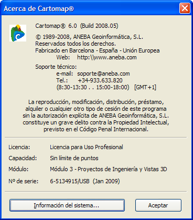
Task: Click the Nº de serie: label
Action: coord(24,181)
